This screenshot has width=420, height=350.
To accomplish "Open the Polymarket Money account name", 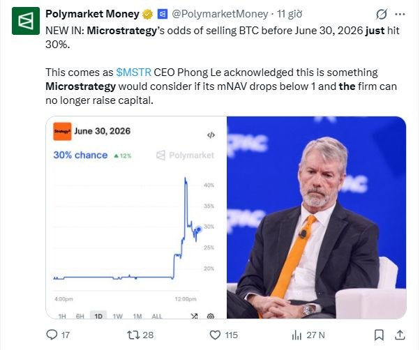I will pos(89,13).
